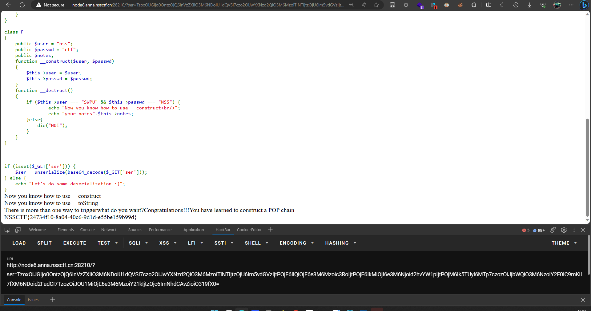
Task: Open the DevTools customize three-dot menu
Action: coord(574,230)
